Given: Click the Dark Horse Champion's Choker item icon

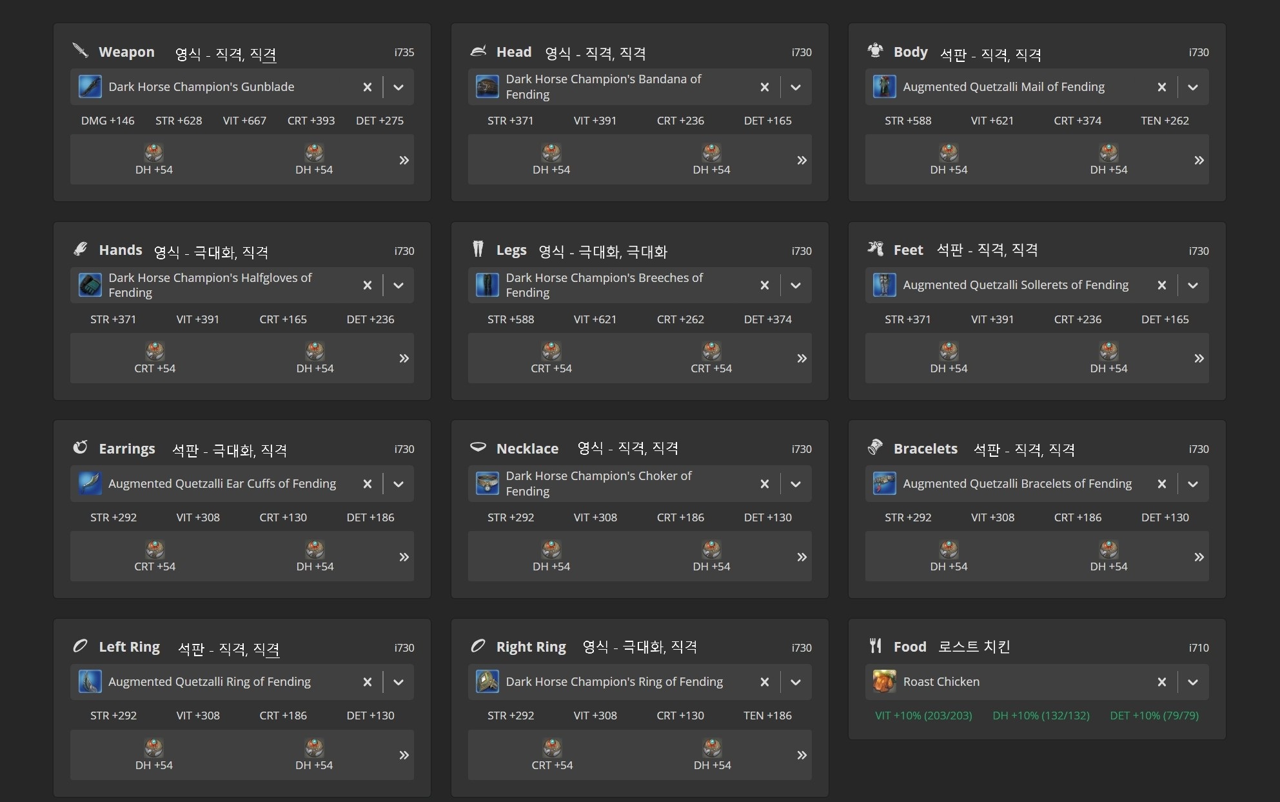Looking at the screenshot, I should tap(487, 483).
